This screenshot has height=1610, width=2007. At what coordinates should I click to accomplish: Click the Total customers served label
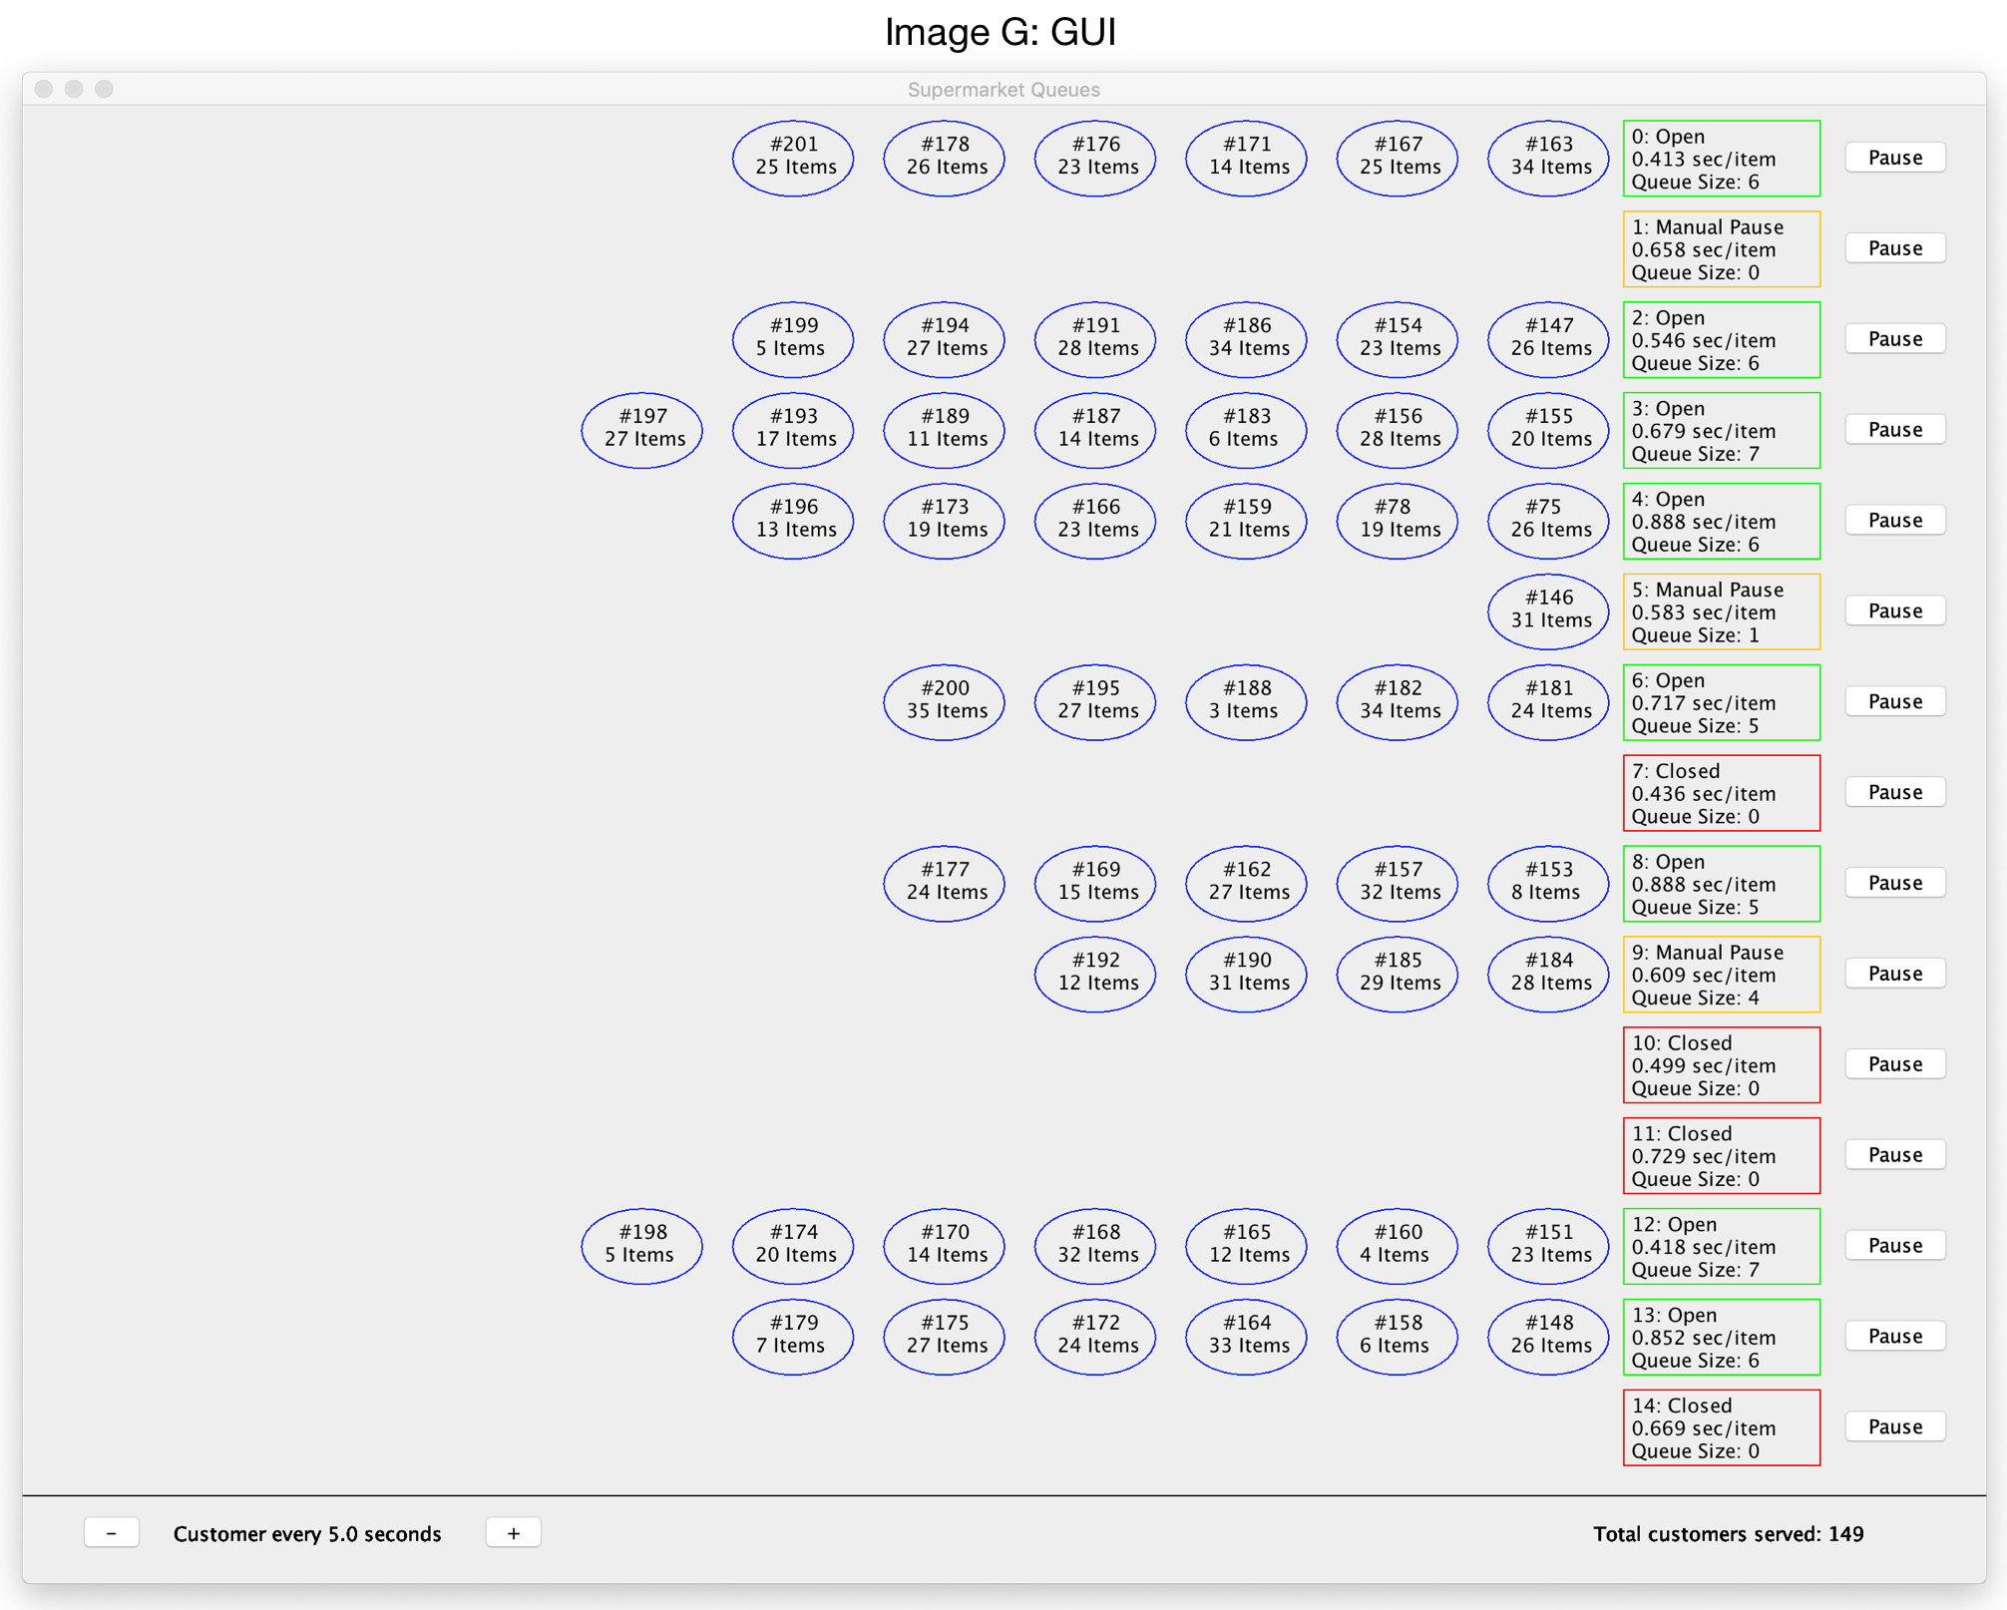pos(1727,1533)
